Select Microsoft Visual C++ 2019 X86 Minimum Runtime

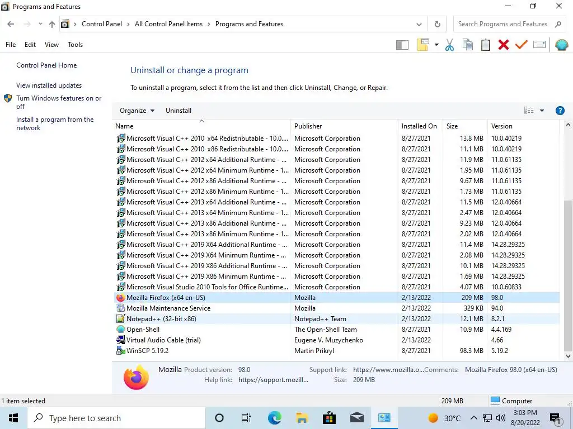[x=336, y=277]
